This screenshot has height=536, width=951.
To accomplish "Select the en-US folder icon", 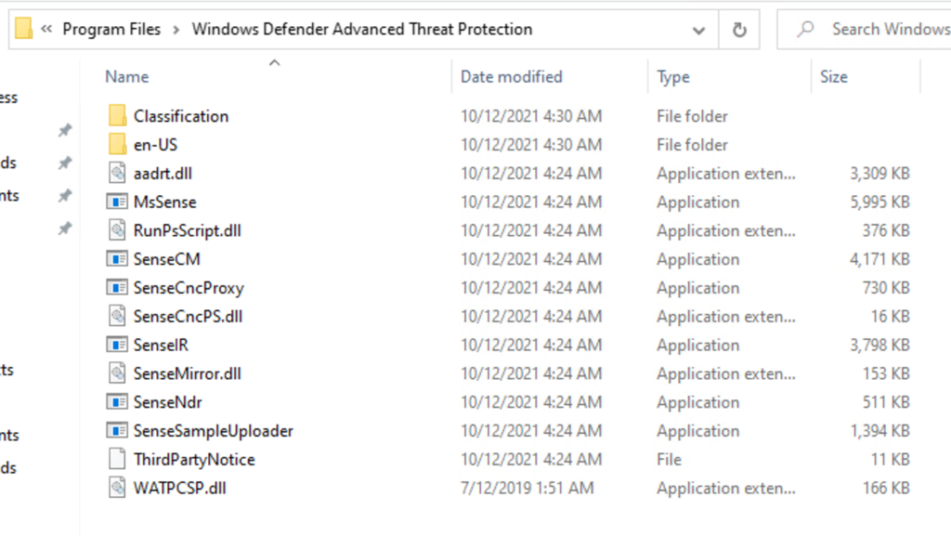I will [117, 145].
